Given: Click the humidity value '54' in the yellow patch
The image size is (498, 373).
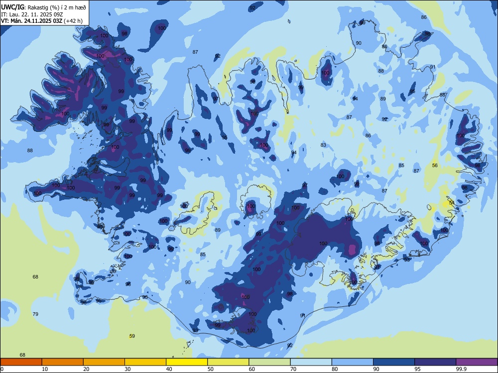Looking at the screenshot, I should click(451, 202).
